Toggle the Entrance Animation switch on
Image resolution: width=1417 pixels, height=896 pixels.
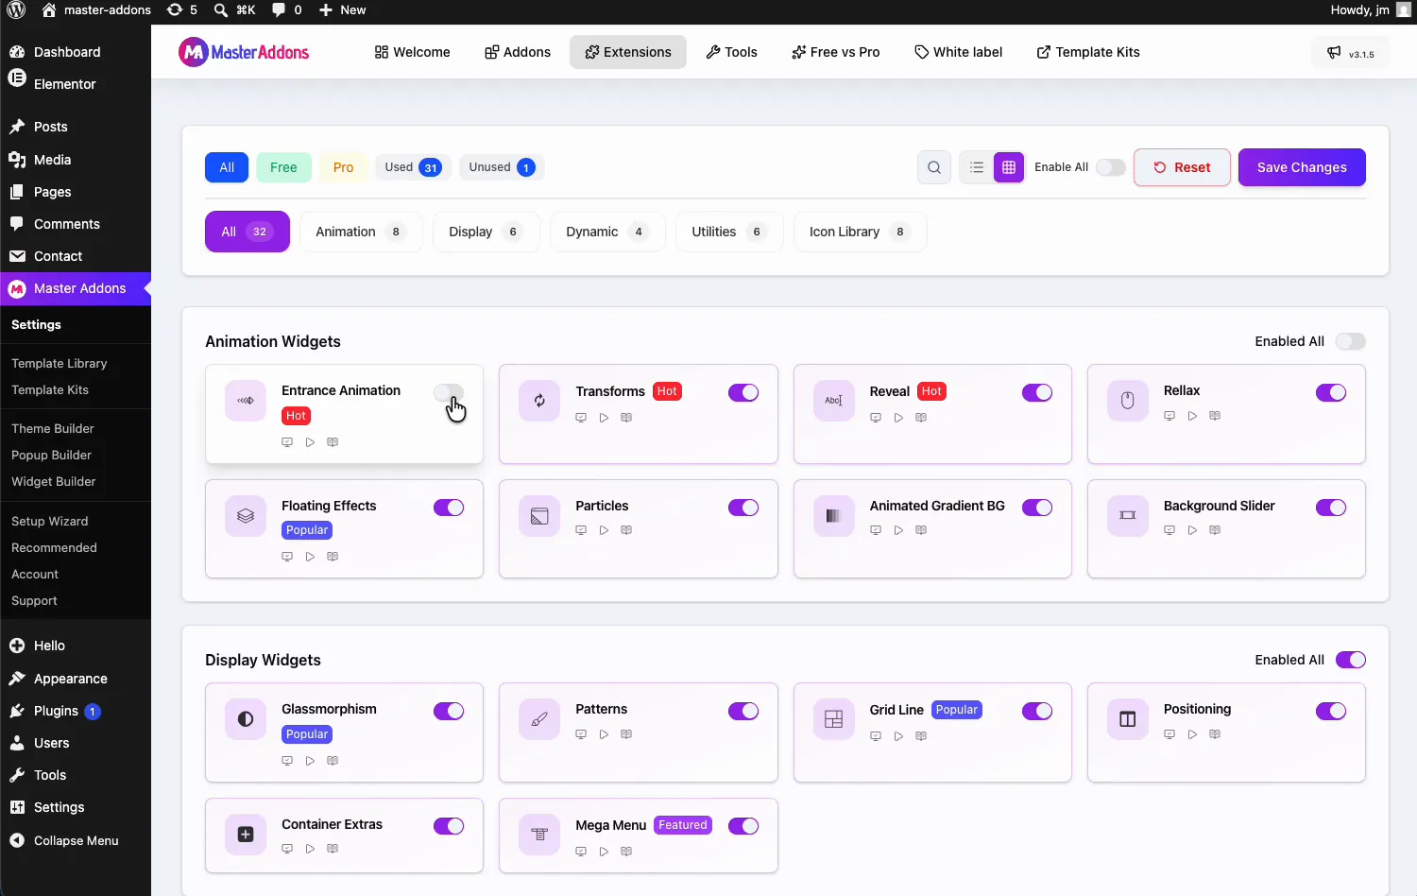(x=449, y=392)
